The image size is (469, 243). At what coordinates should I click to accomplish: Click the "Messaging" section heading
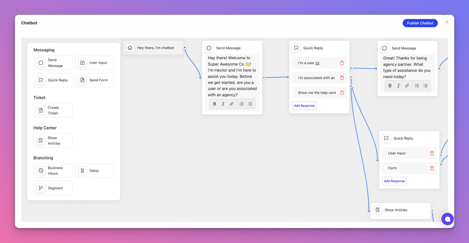point(44,50)
